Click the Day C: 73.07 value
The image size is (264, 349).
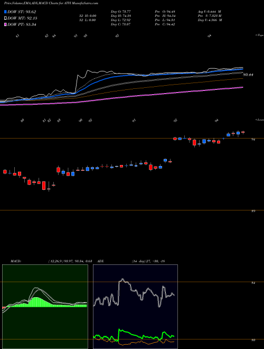click(x=120, y=24)
